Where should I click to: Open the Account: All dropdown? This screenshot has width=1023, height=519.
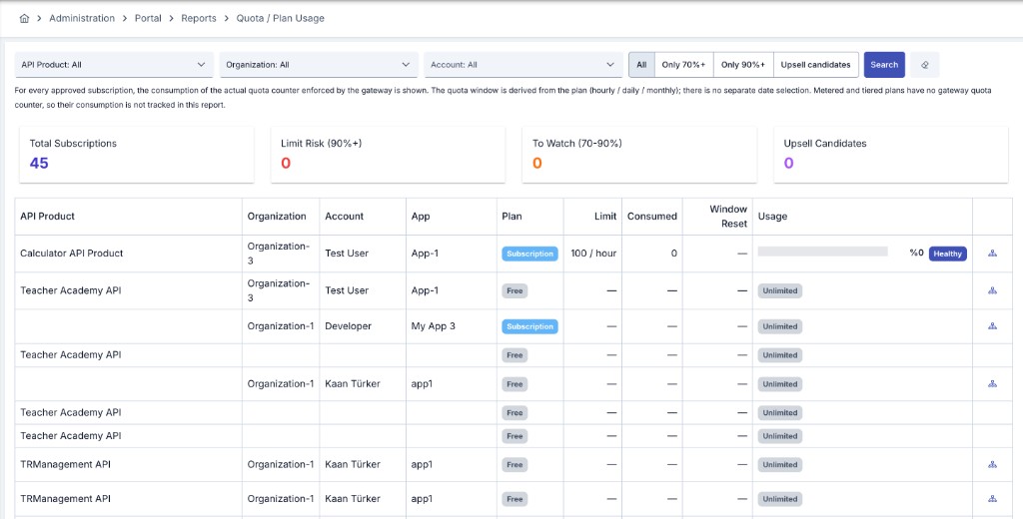point(522,65)
